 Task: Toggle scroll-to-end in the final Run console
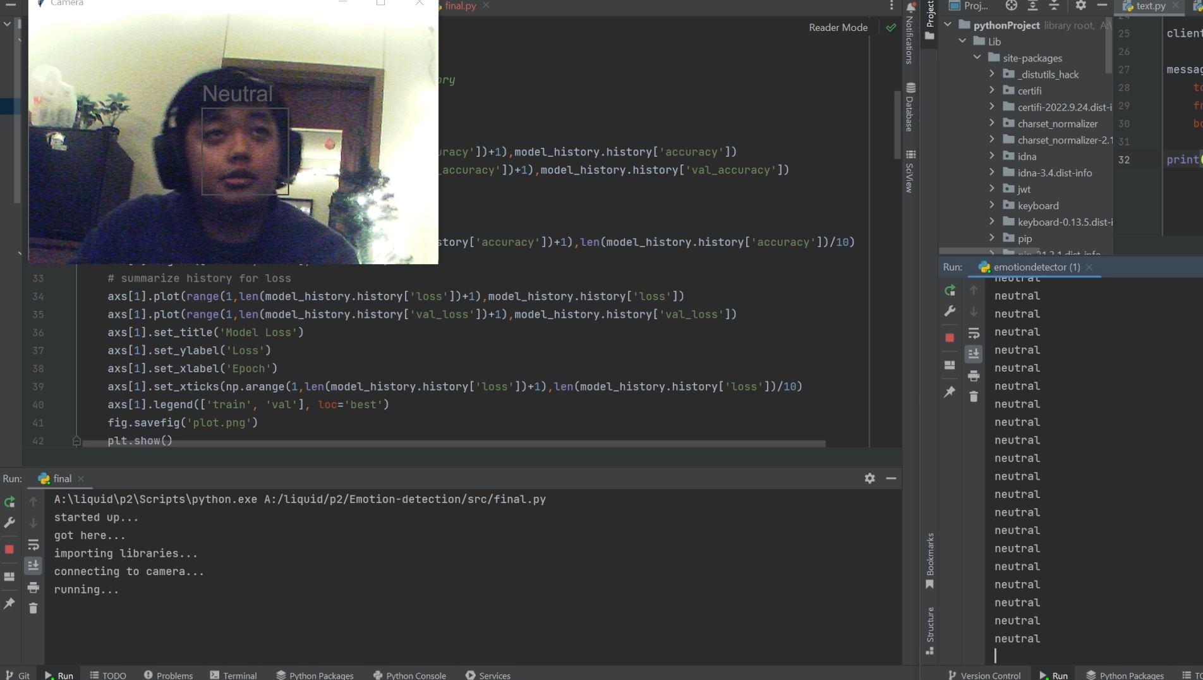[x=33, y=566]
